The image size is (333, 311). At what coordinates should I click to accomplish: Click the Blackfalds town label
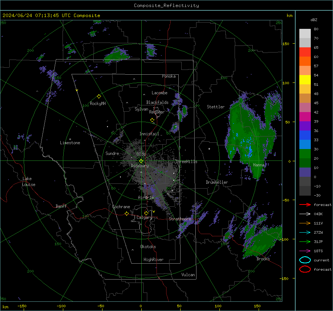[x=157, y=102]
